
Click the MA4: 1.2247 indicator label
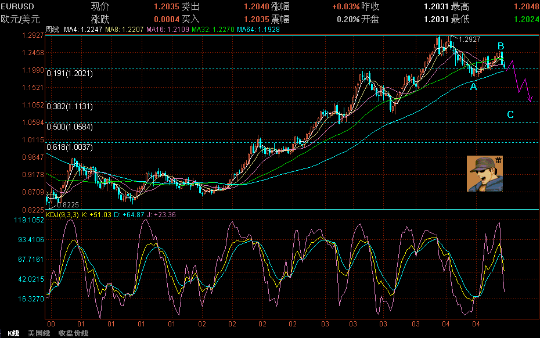(83, 30)
